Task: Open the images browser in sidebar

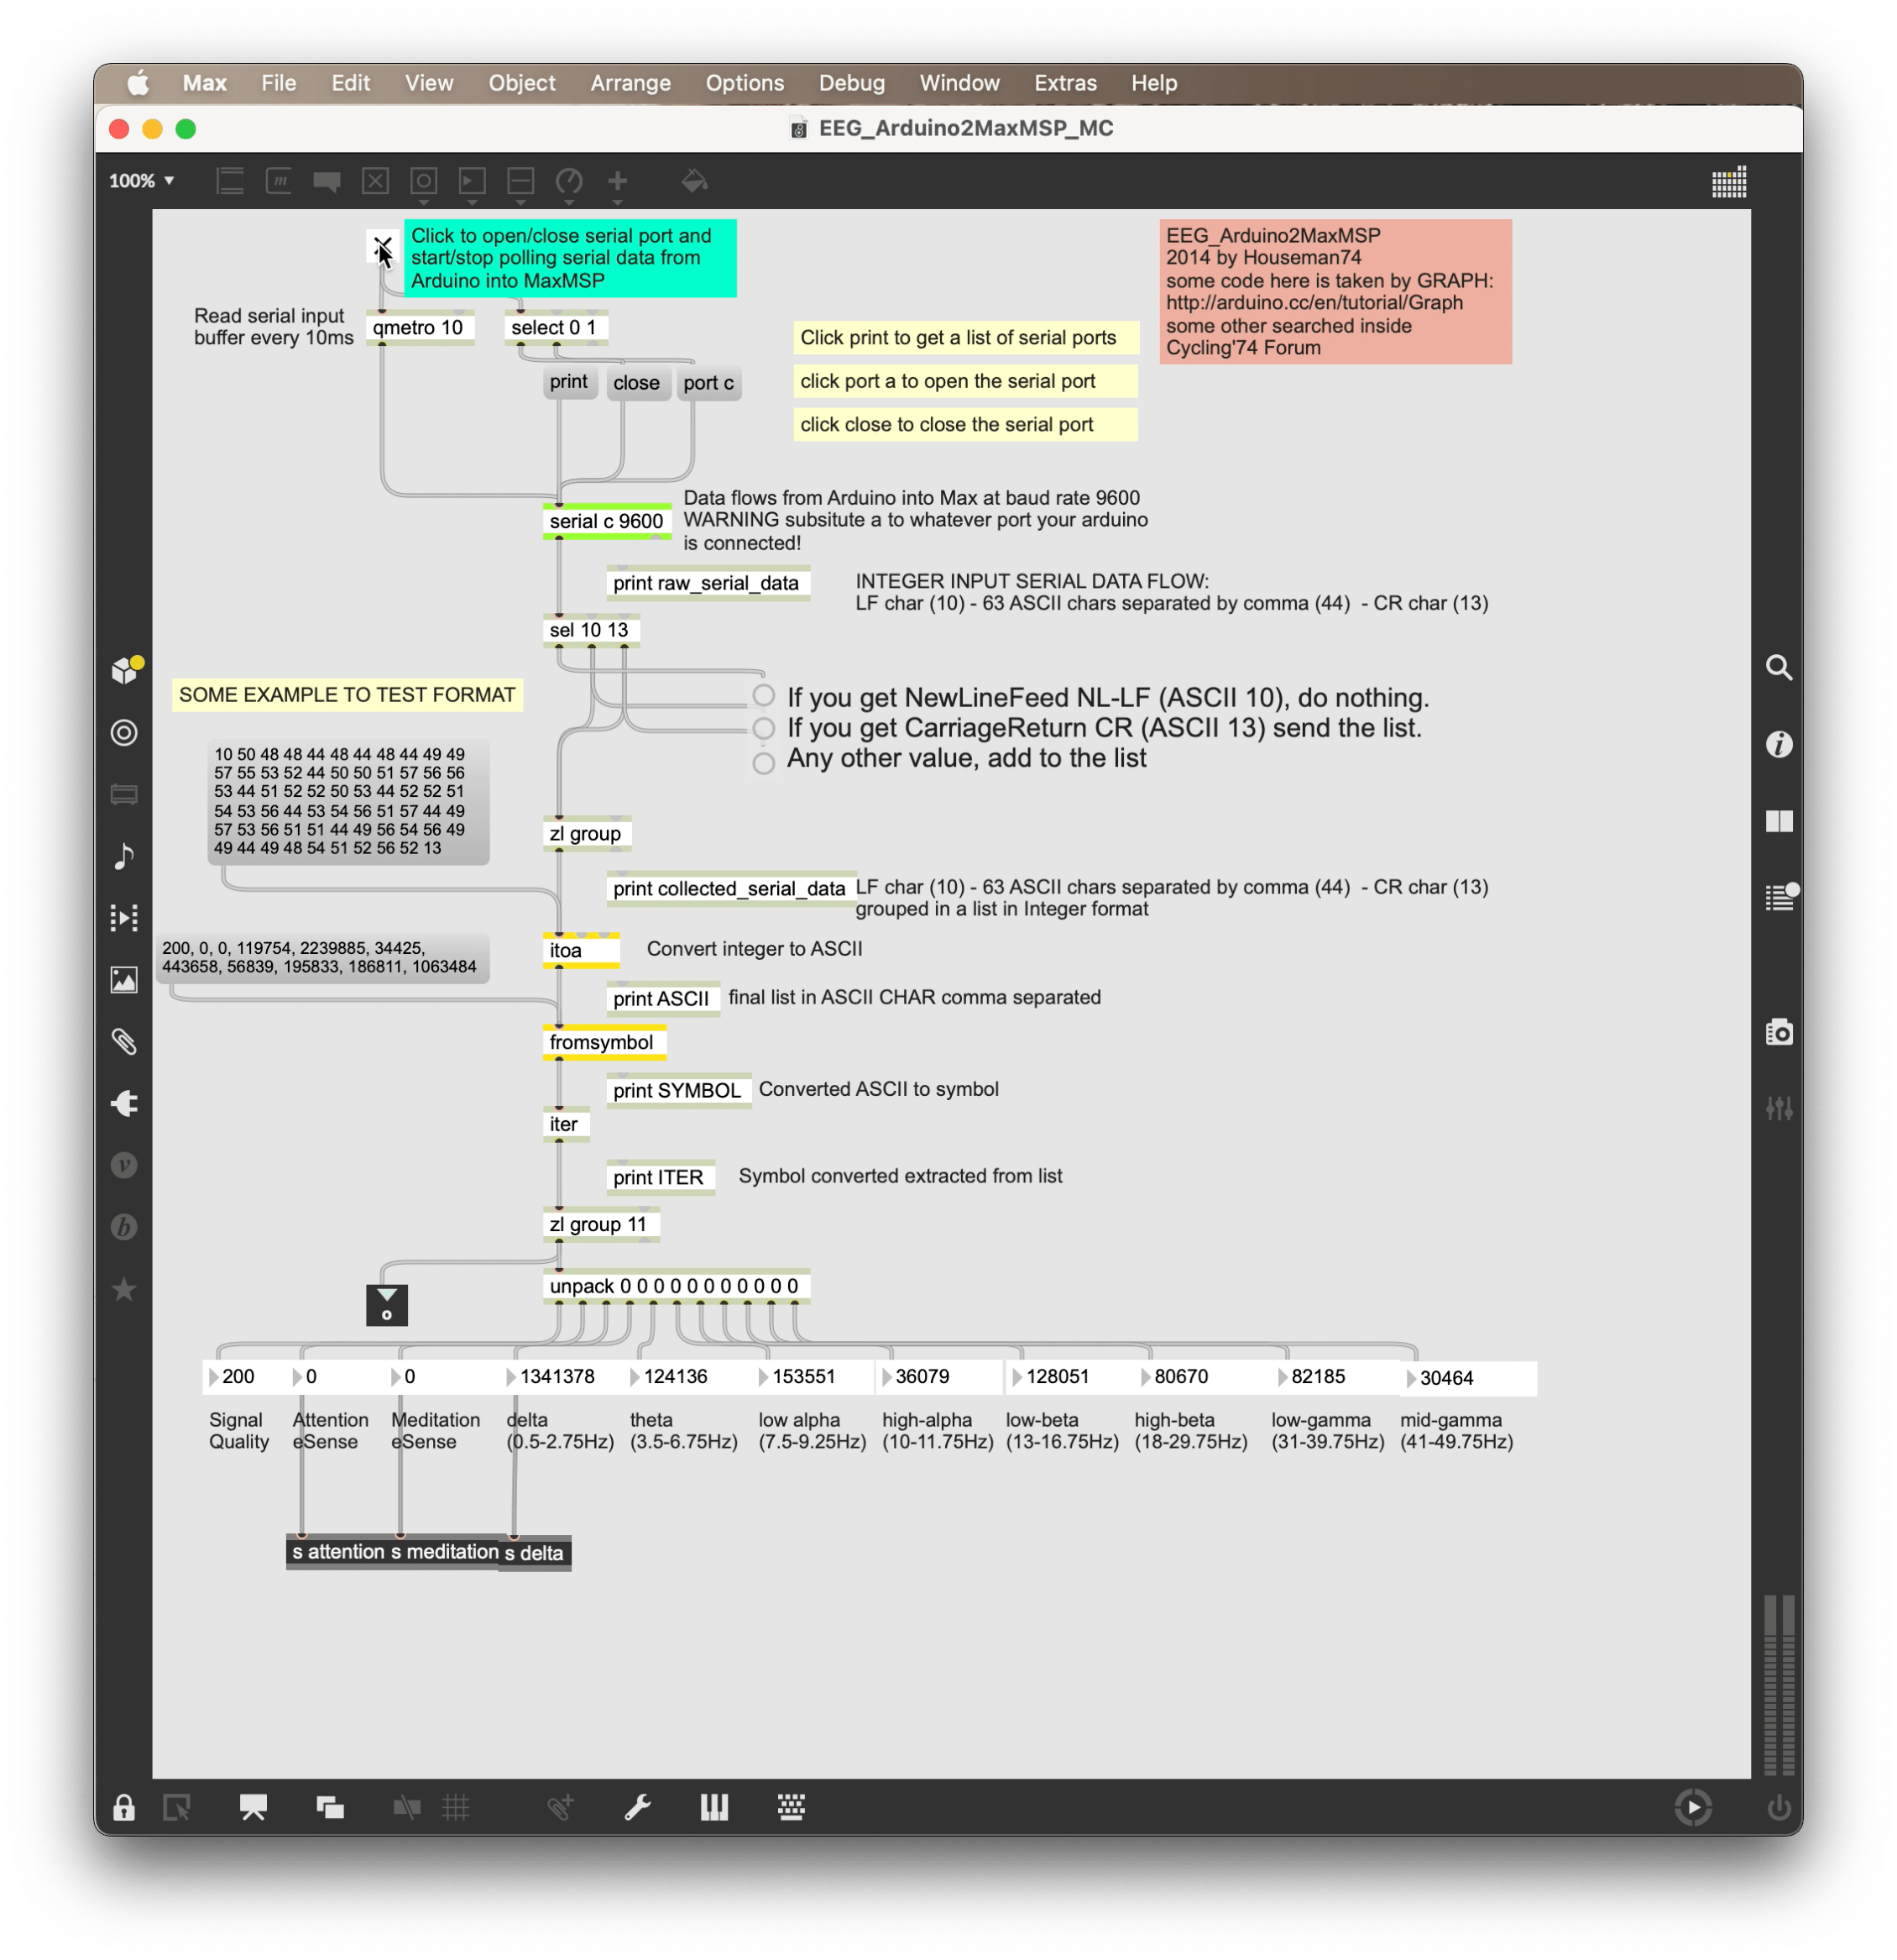Action: pyautogui.click(x=124, y=980)
